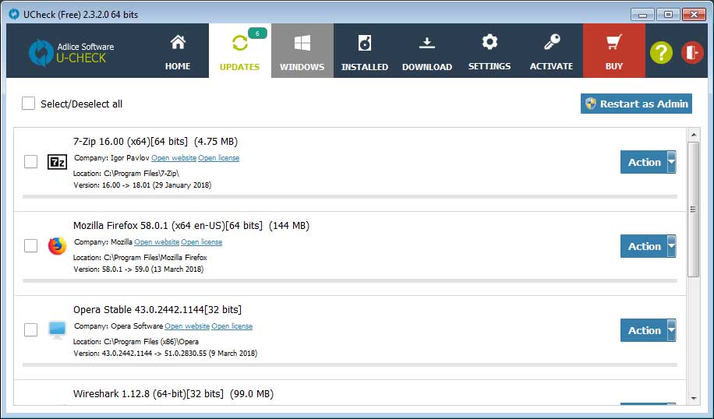
Task: Click the UCheck title bar app icon
Action: 14,14
